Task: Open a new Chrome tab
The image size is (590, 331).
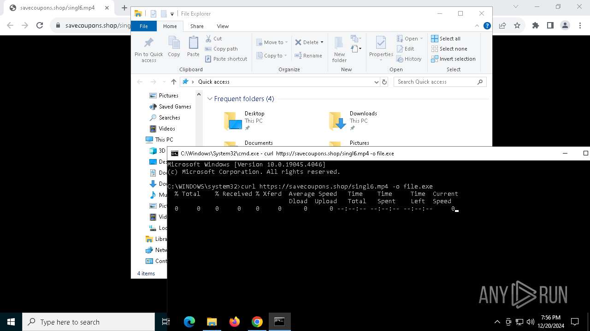Action: click(x=124, y=8)
